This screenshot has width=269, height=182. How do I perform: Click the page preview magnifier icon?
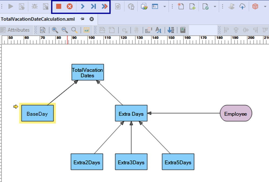pyautogui.click(x=42, y=30)
